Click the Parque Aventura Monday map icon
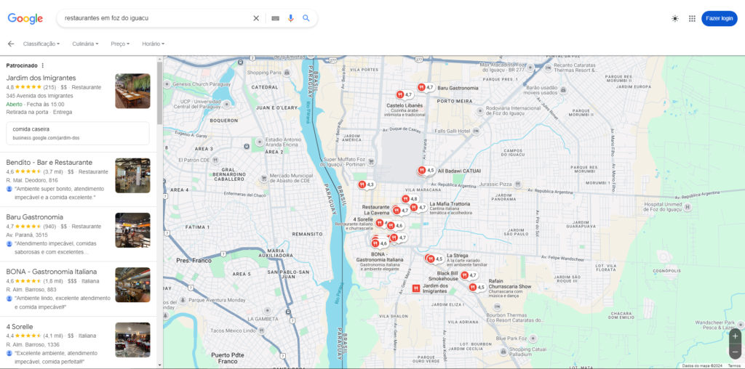The width and height of the screenshot is (745, 369). point(183,300)
